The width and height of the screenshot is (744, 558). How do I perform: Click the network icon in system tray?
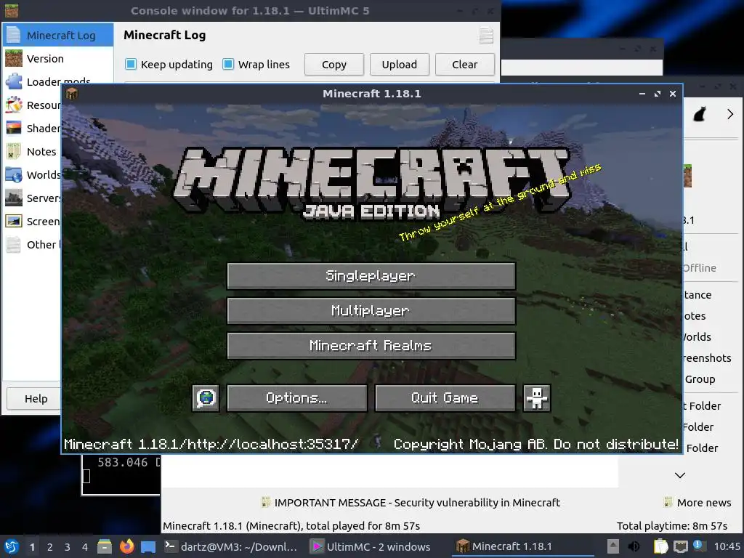[x=680, y=546]
